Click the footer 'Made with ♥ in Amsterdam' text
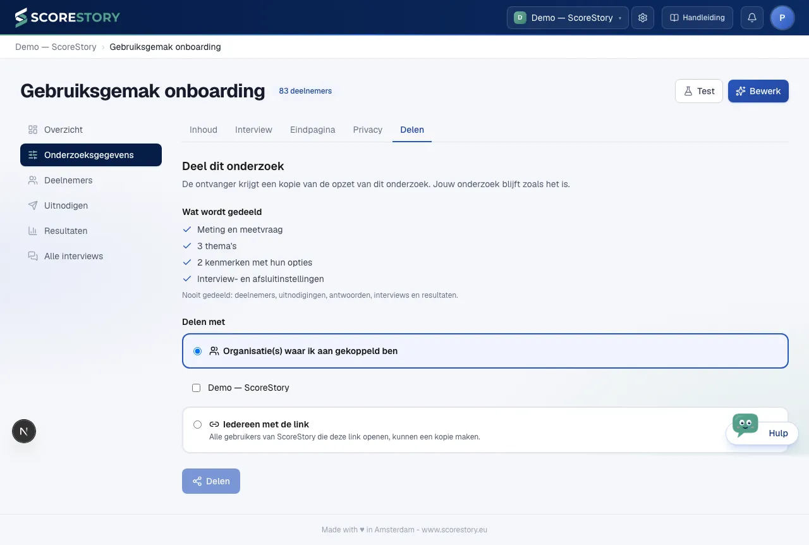809x545 pixels. click(368, 530)
